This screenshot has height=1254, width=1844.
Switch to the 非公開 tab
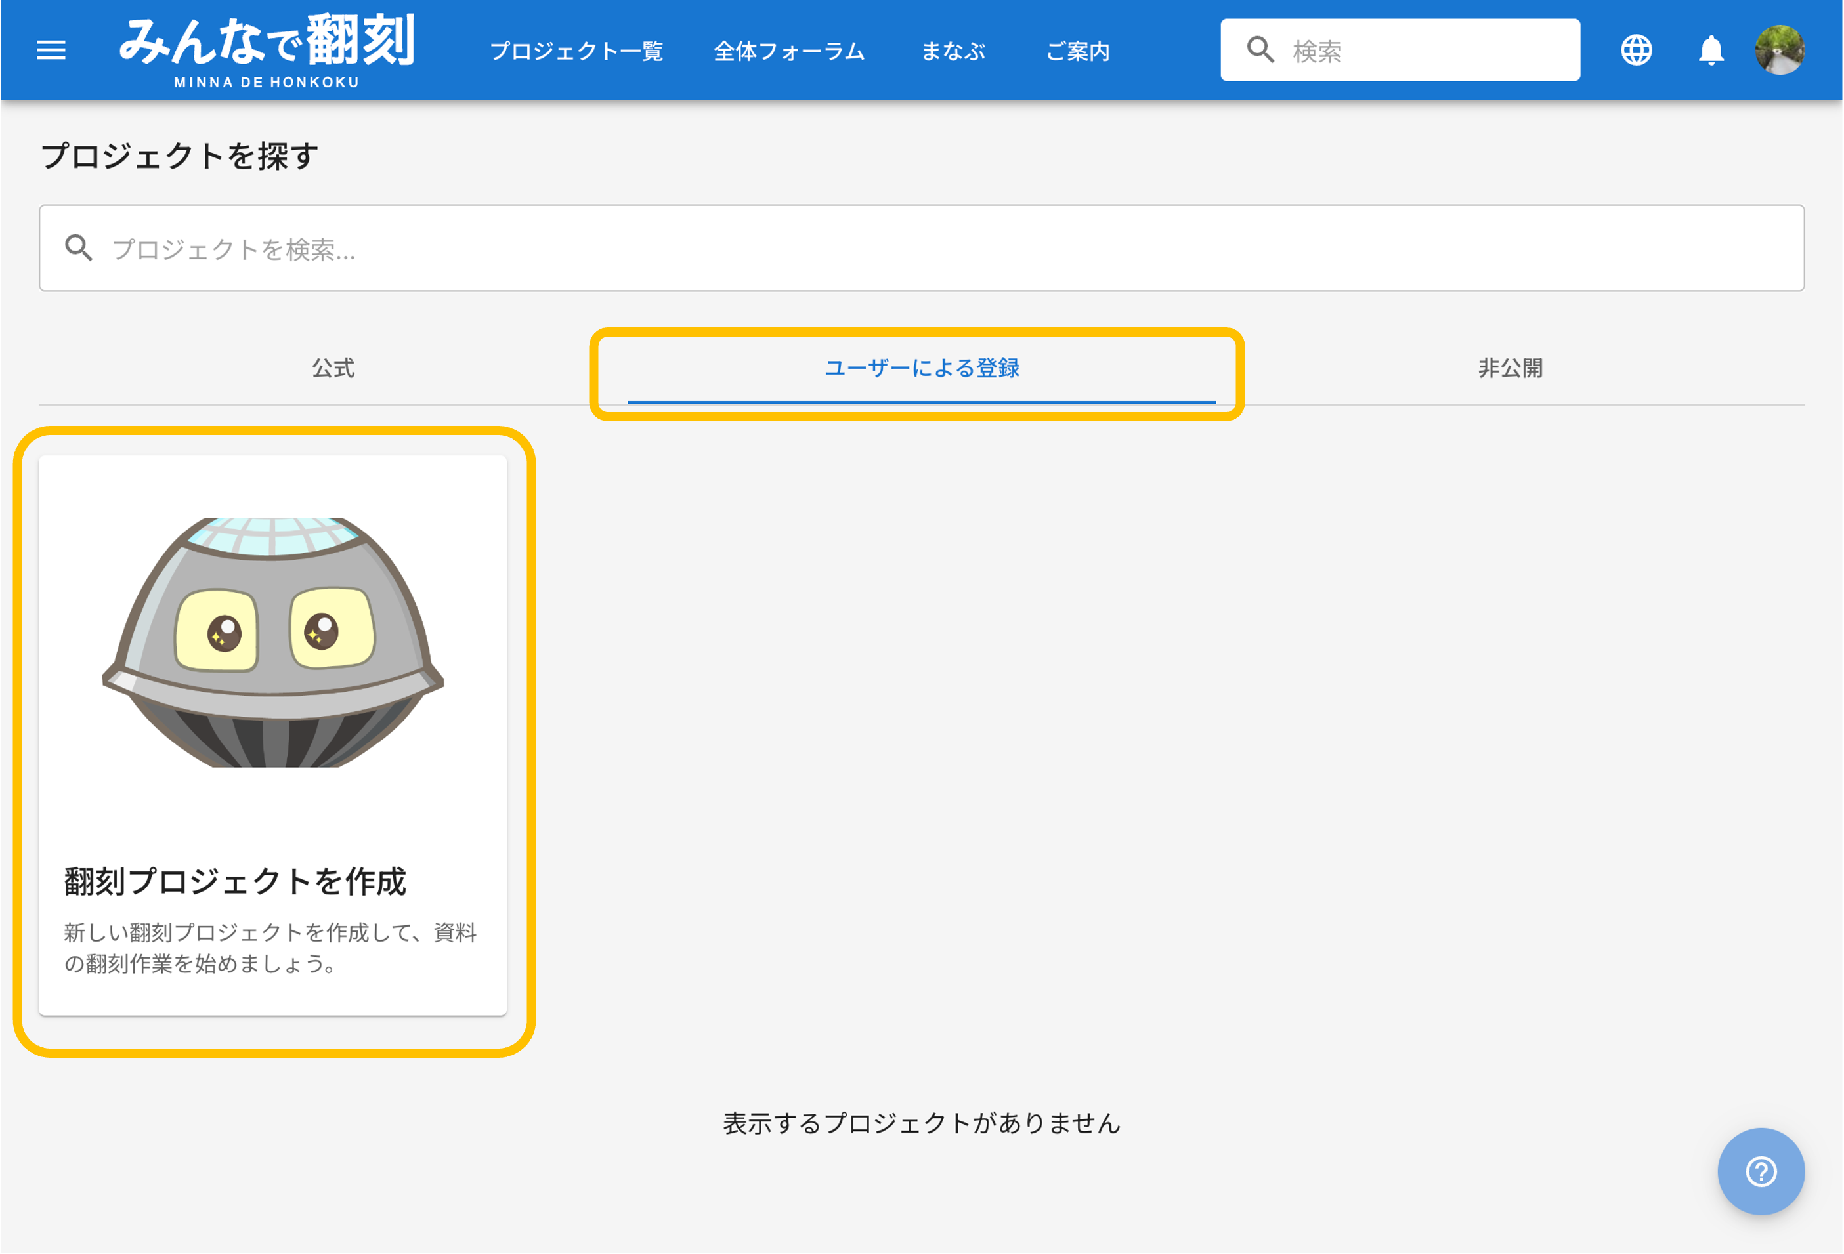pyautogui.click(x=1510, y=368)
